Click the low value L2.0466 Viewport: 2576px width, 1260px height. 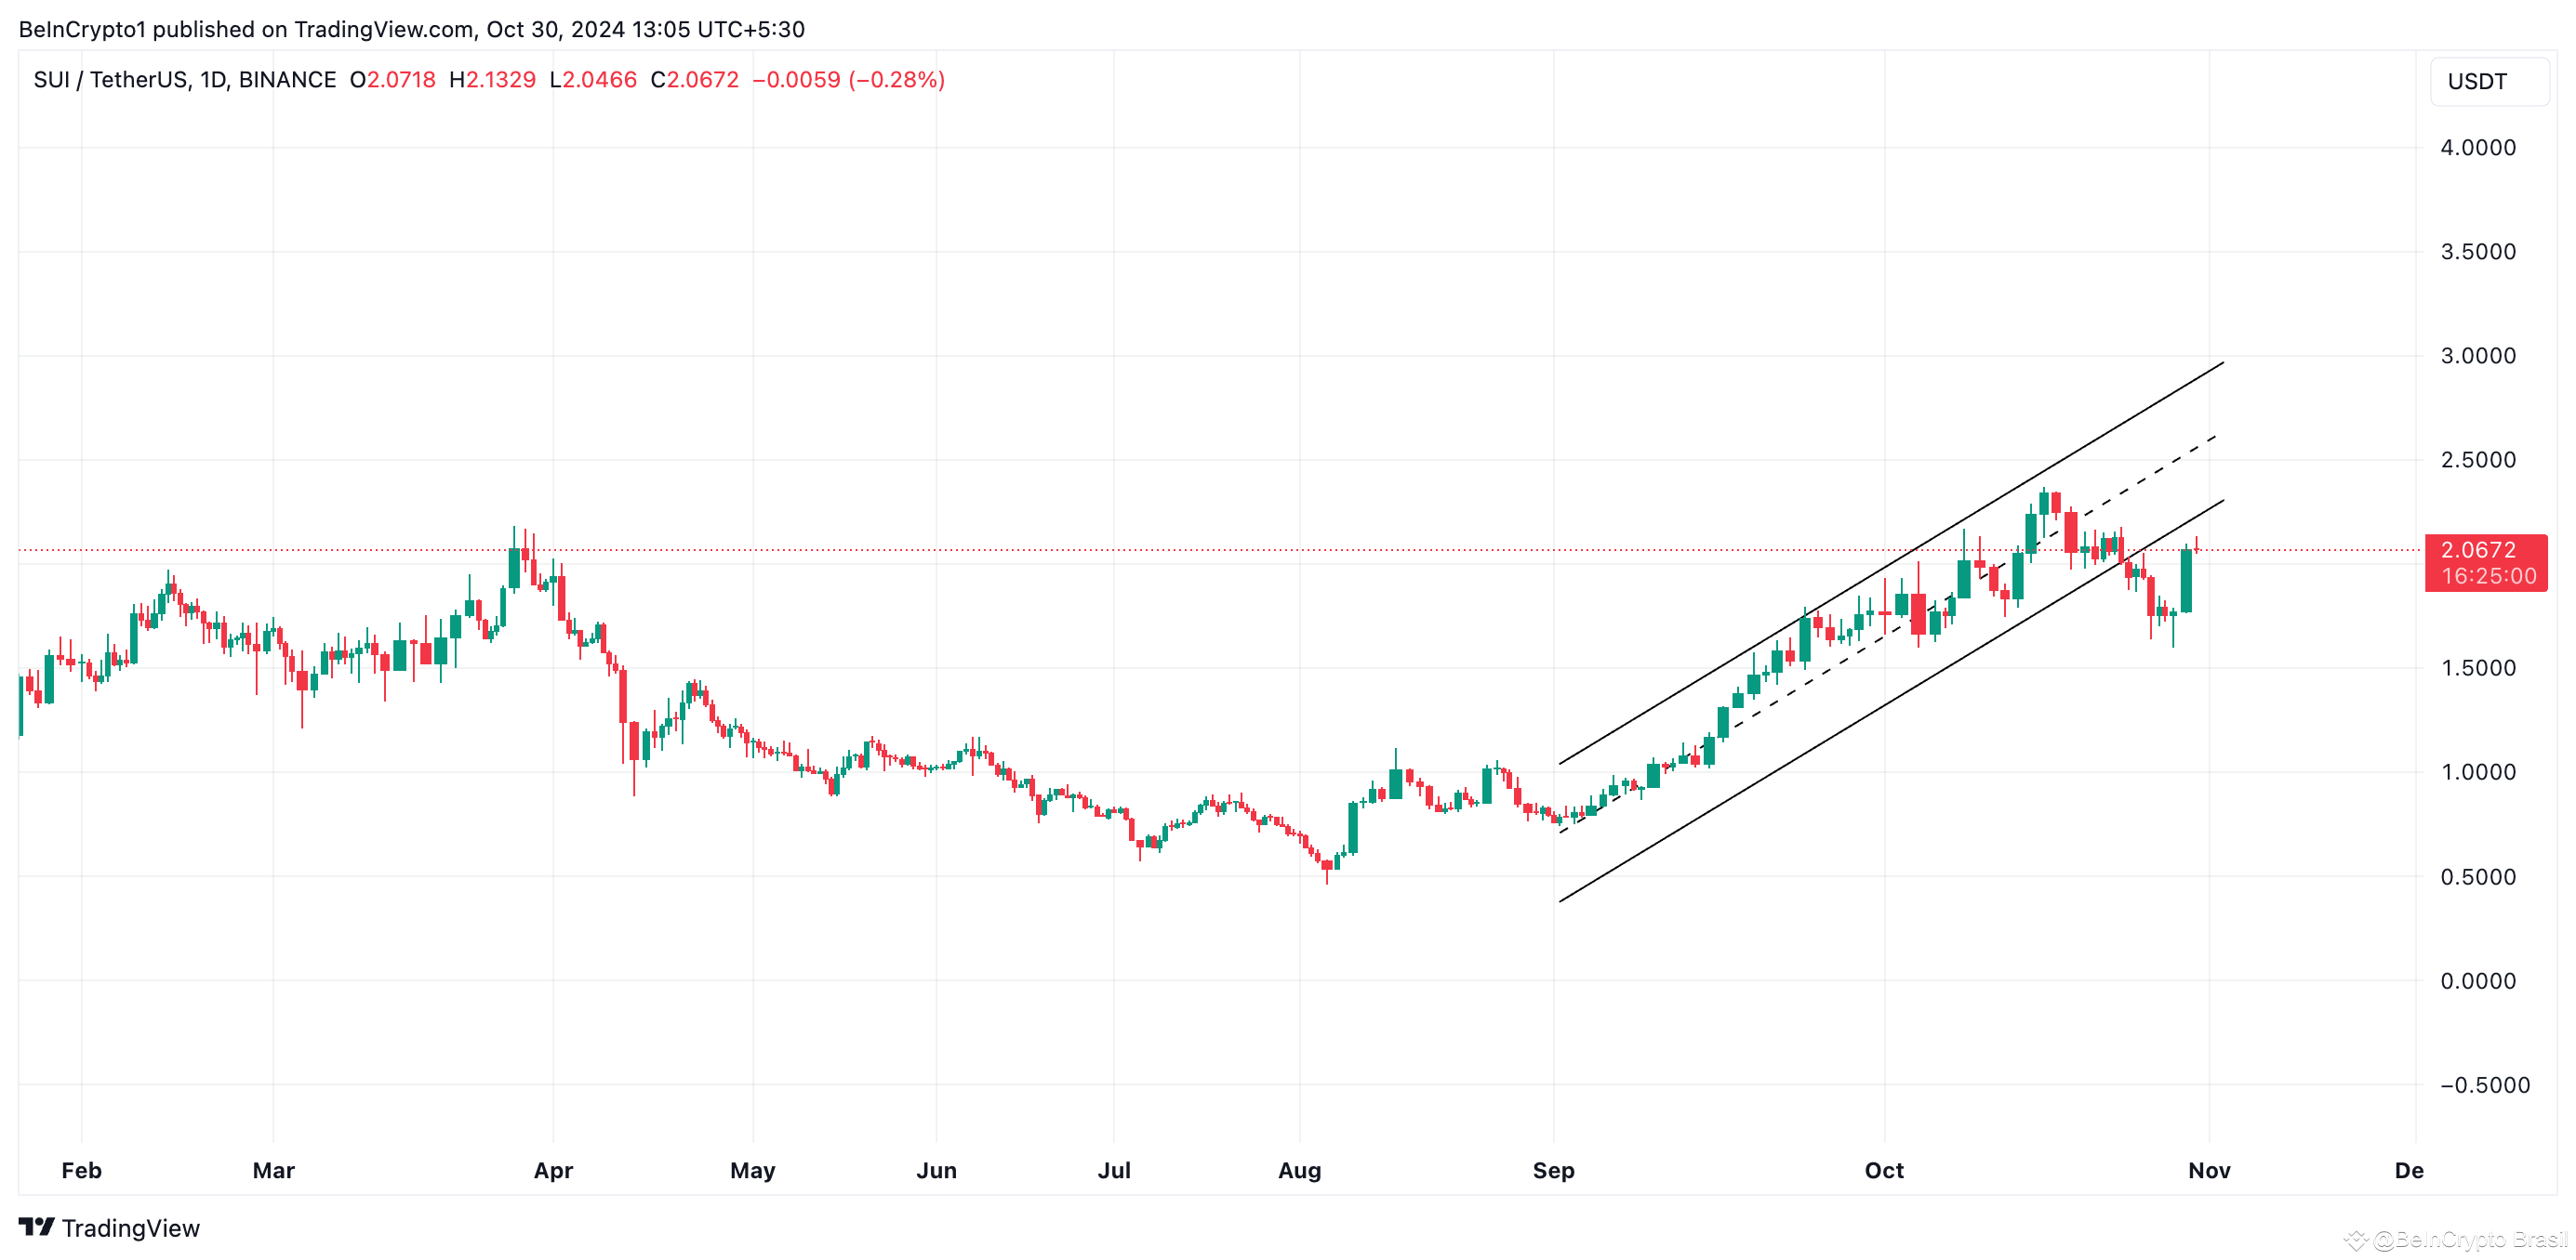coord(594,80)
